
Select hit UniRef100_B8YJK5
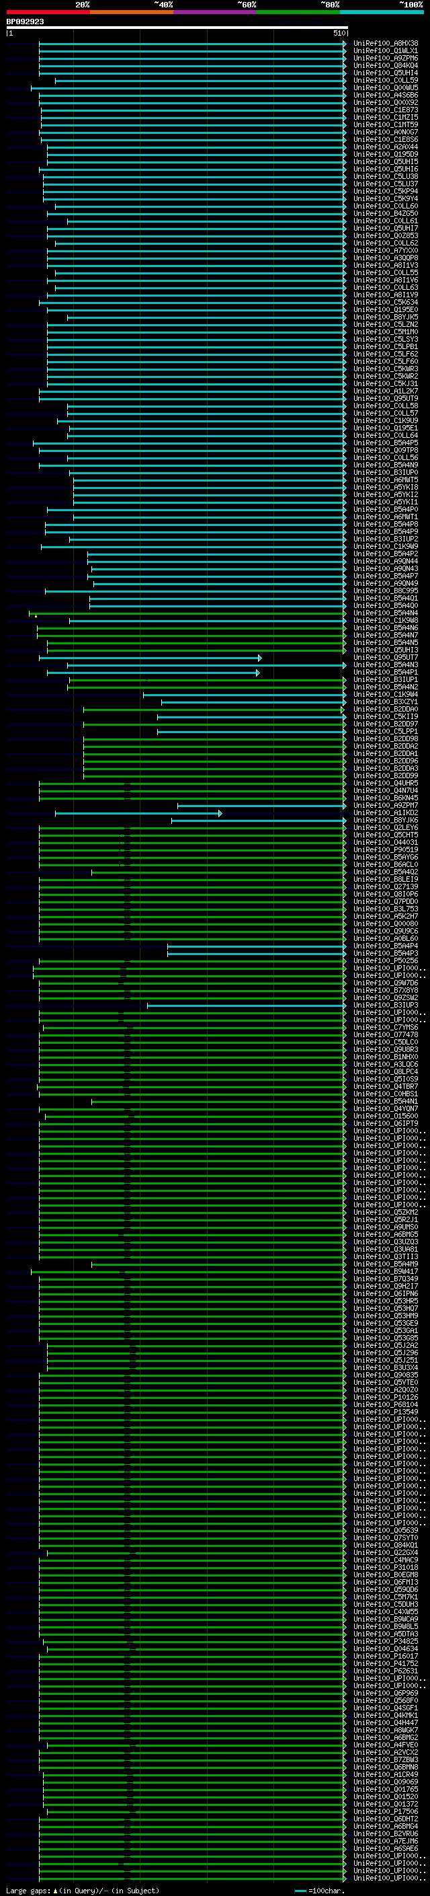[x=386, y=317]
